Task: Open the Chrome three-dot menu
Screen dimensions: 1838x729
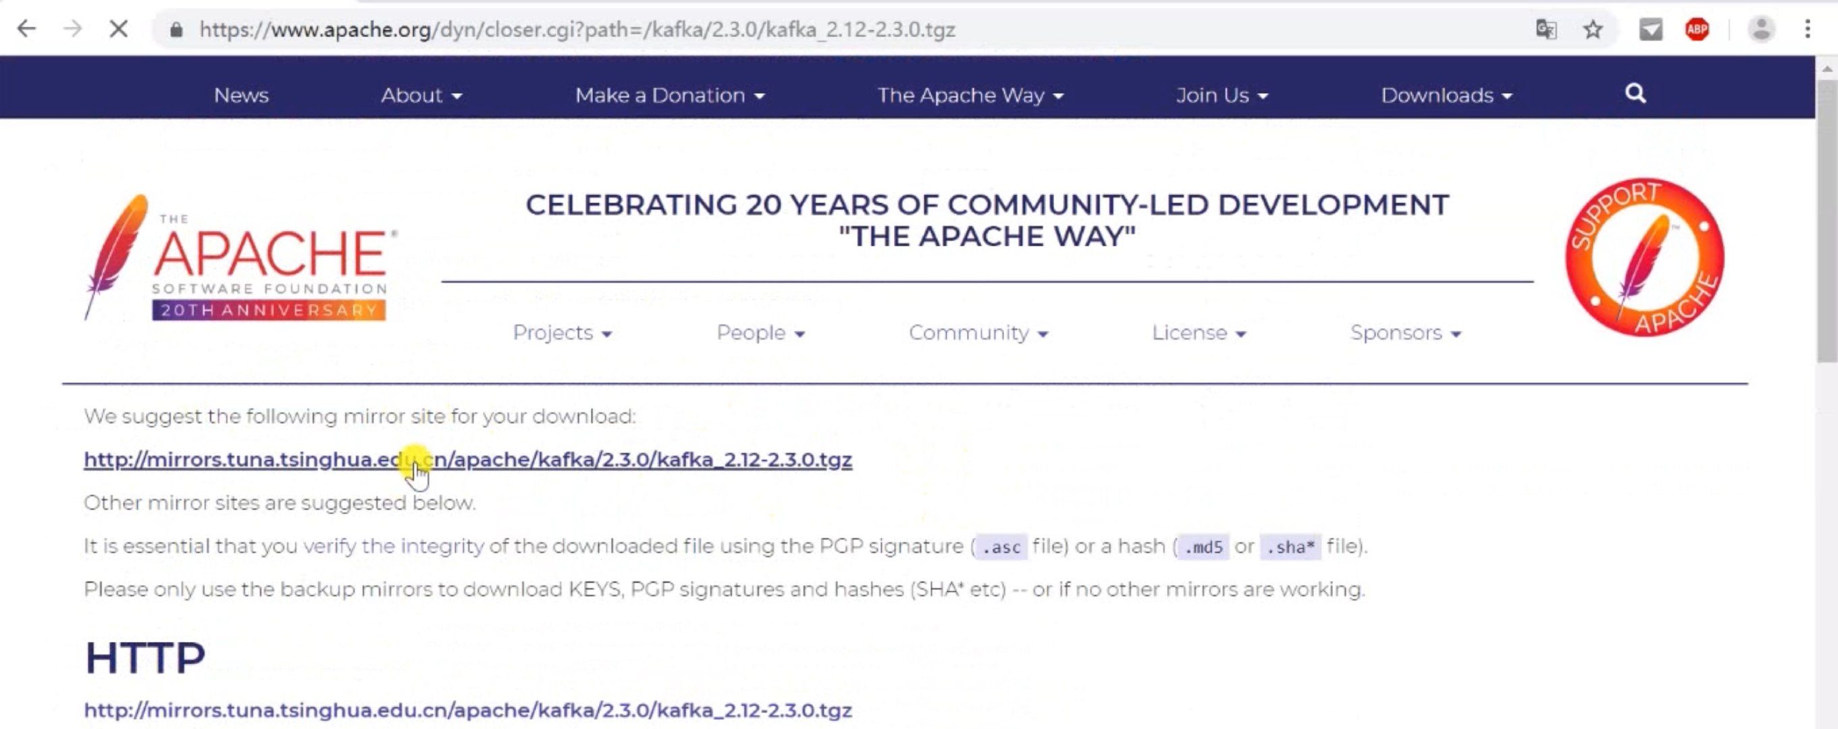Action: (x=1808, y=29)
